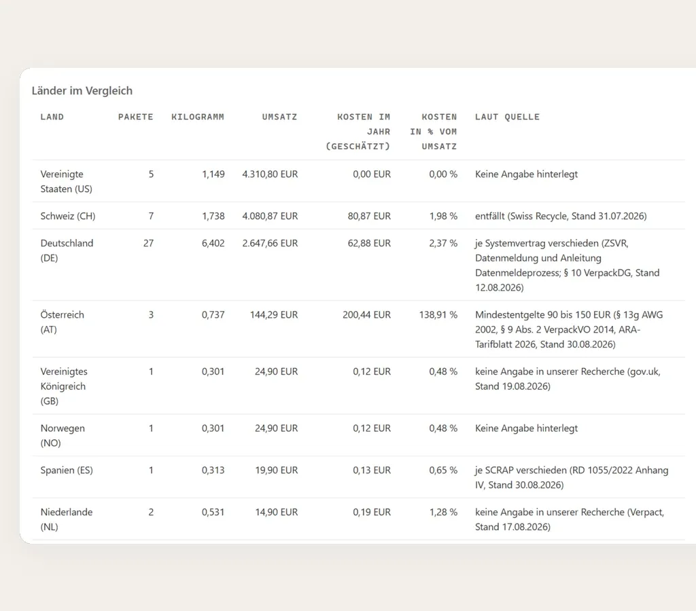
Task: Select the SCRAP RD 1055/2022 source note
Action: (572, 477)
